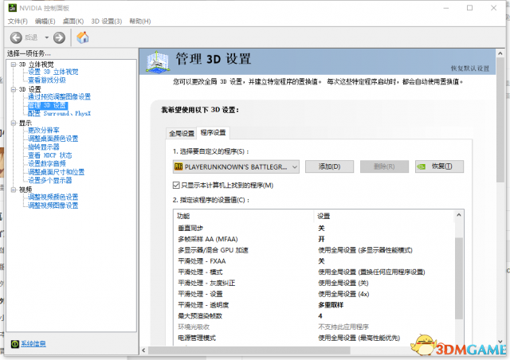Viewport: 510px width, 360px height.
Task: Collapse the 显示 tree node
Action: (x=14, y=123)
